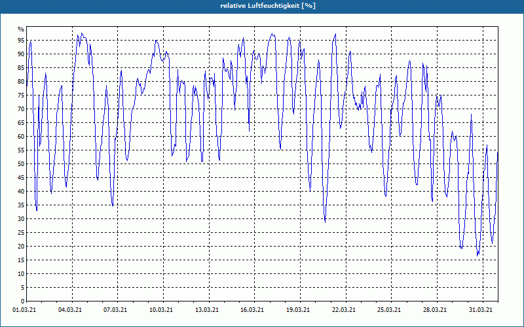
Task: Select the date label '13.03.21'
Action: point(207,310)
